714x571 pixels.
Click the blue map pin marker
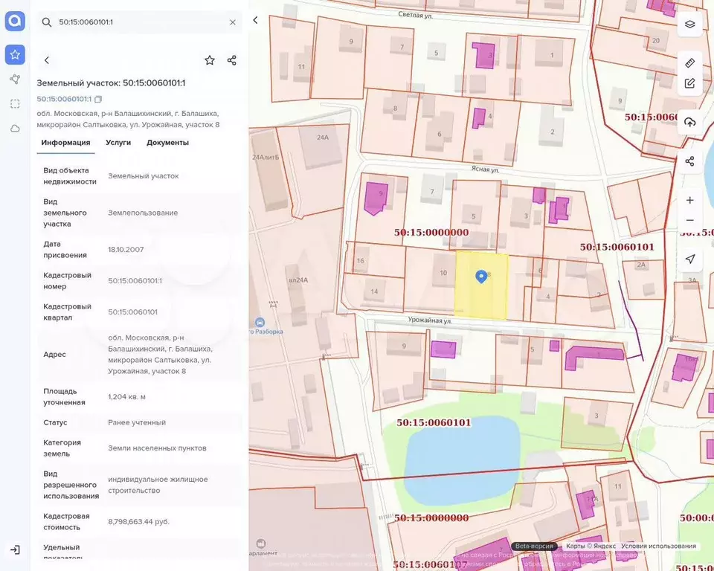481,277
